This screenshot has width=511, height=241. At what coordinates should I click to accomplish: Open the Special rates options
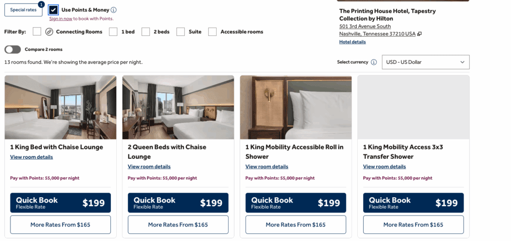tap(23, 10)
